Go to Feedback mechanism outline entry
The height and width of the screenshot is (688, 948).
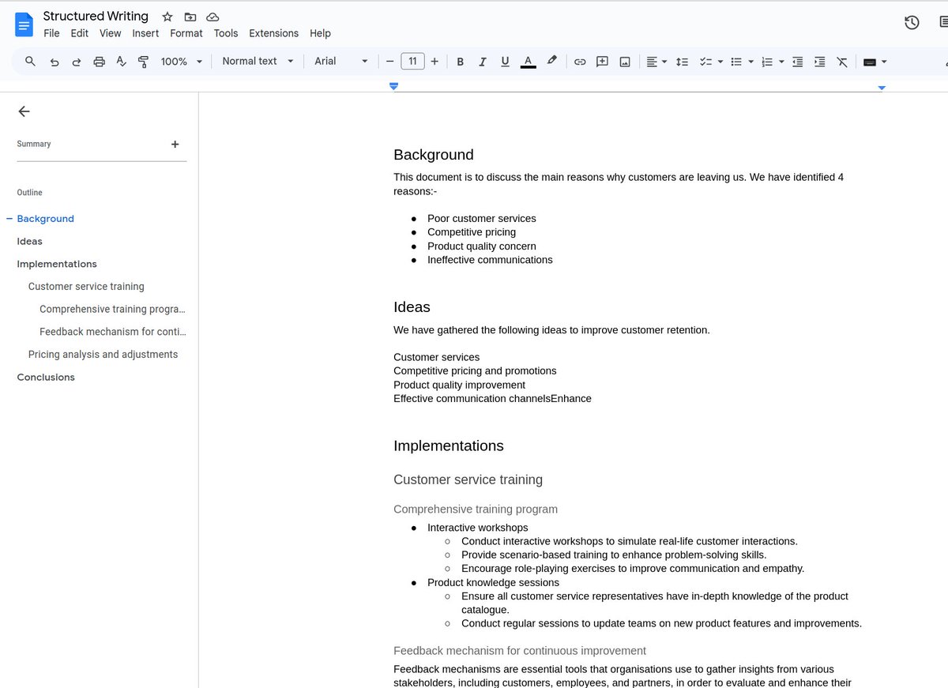[112, 332]
